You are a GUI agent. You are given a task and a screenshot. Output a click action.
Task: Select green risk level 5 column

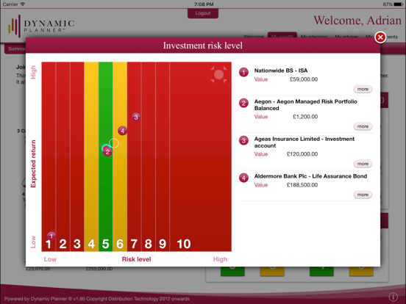(105, 156)
